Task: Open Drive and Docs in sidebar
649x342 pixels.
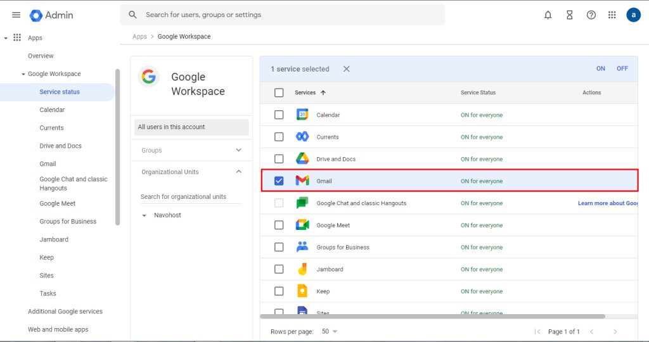Action: pyautogui.click(x=60, y=146)
